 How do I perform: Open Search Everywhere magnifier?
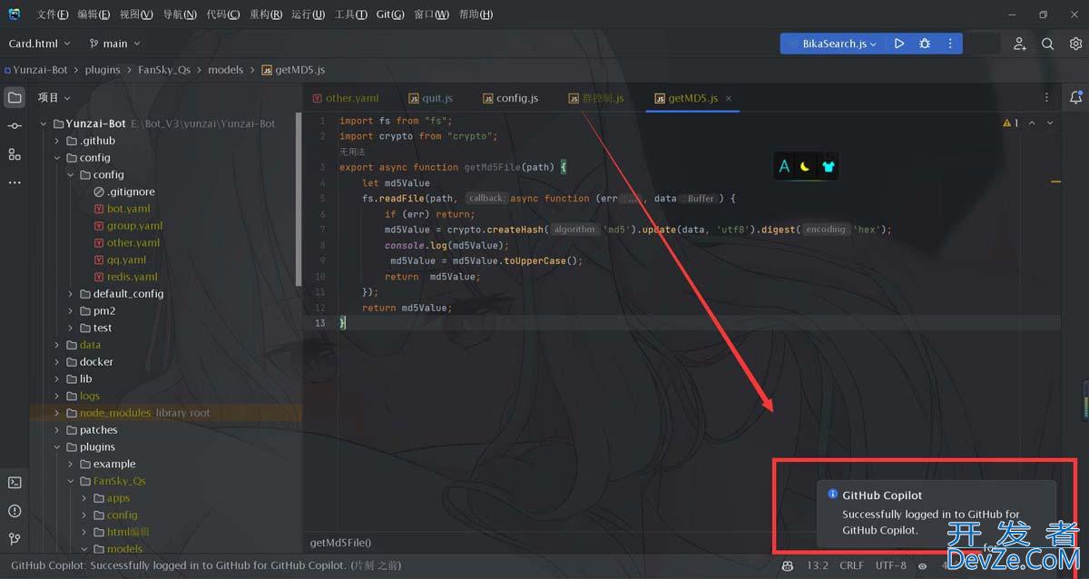click(1048, 44)
